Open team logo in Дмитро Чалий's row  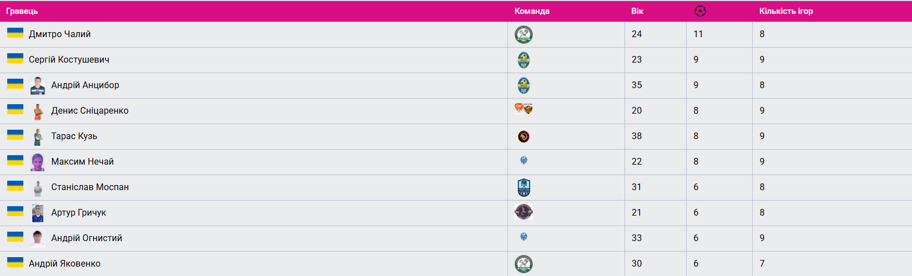(523, 34)
